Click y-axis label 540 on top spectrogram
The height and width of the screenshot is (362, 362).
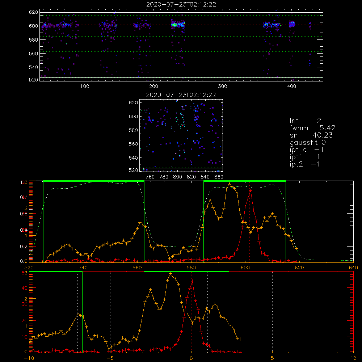(x=33, y=67)
